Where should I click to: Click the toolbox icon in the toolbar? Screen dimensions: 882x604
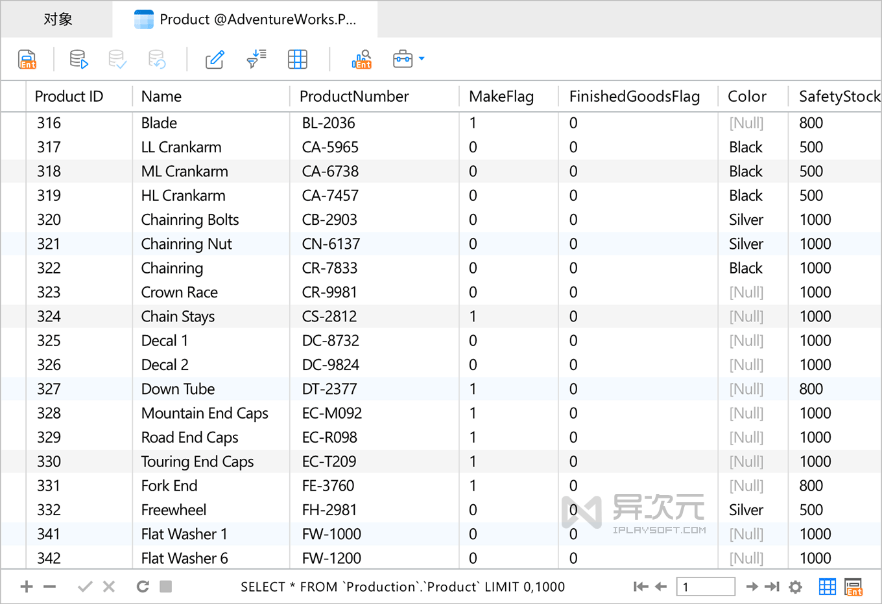403,60
